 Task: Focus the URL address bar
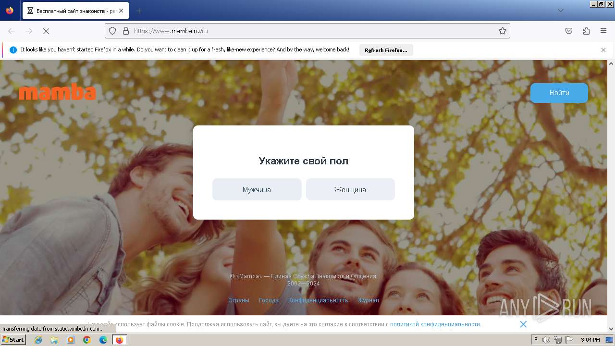tap(307, 31)
